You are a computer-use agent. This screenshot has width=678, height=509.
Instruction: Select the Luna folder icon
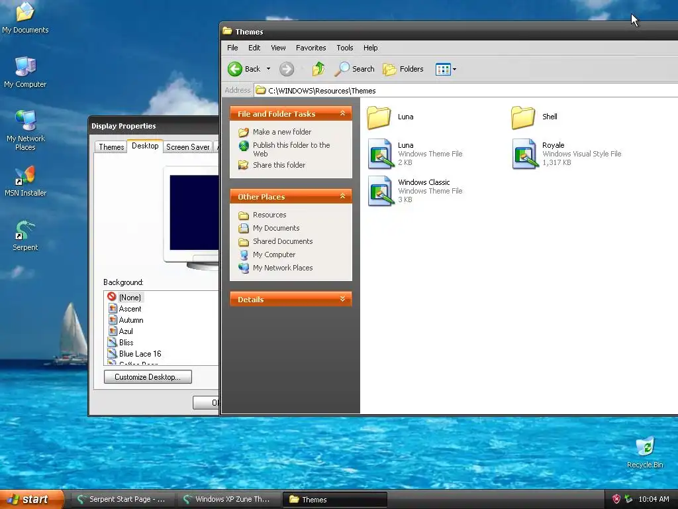pyautogui.click(x=379, y=117)
